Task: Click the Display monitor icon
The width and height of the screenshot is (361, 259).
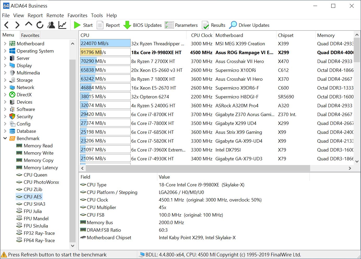Action: pyautogui.click(x=12, y=65)
